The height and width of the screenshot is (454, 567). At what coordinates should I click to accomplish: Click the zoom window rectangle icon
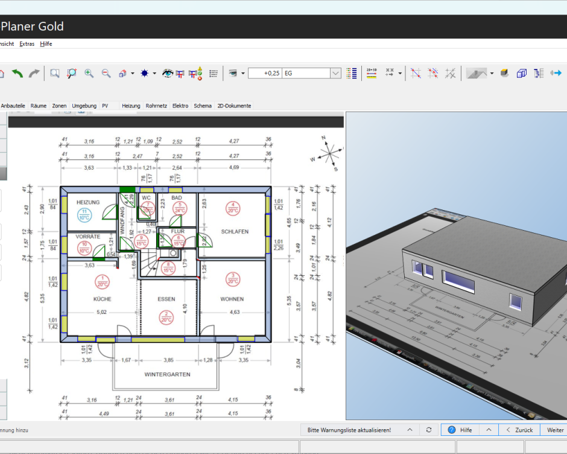click(55, 73)
